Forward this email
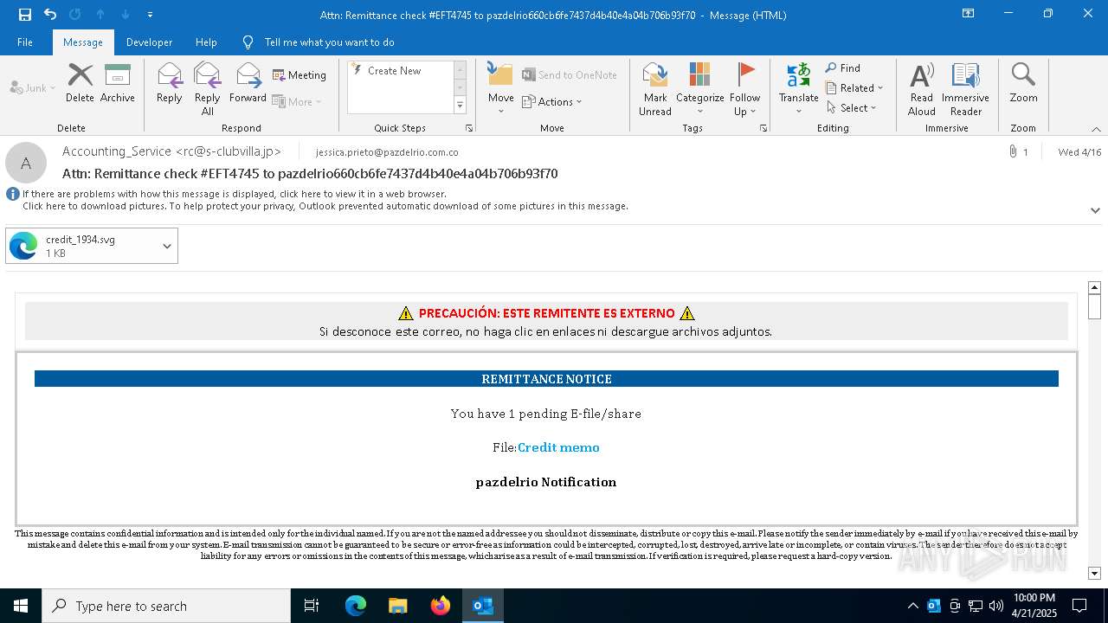 click(x=248, y=83)
